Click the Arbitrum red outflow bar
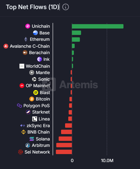140x169 pixels. click(64, 145)
